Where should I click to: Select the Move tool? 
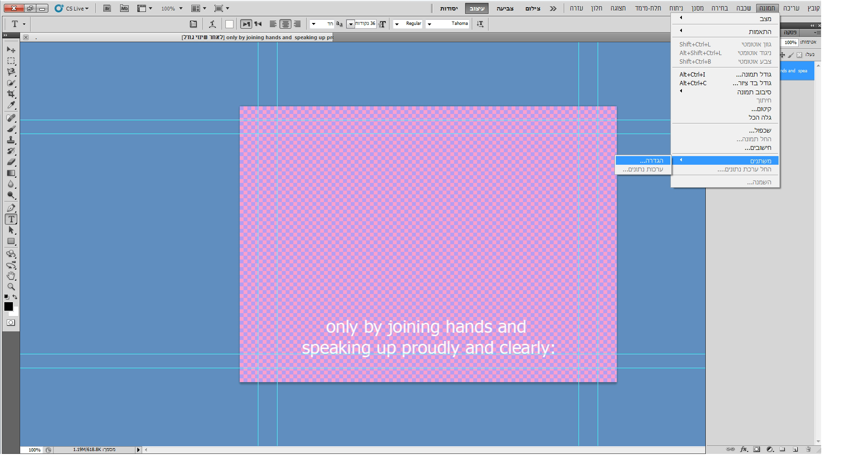pyautogui.click(x=11, y=50)
